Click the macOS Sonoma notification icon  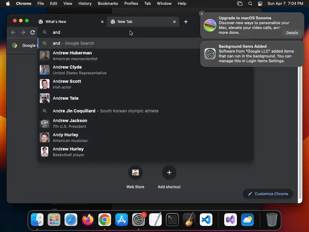click(210, 25)
